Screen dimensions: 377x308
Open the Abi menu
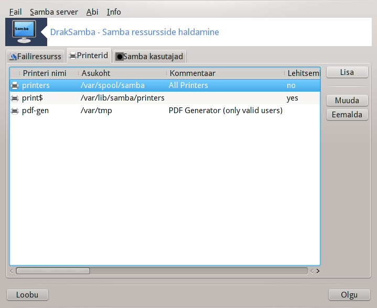[92, 12]
